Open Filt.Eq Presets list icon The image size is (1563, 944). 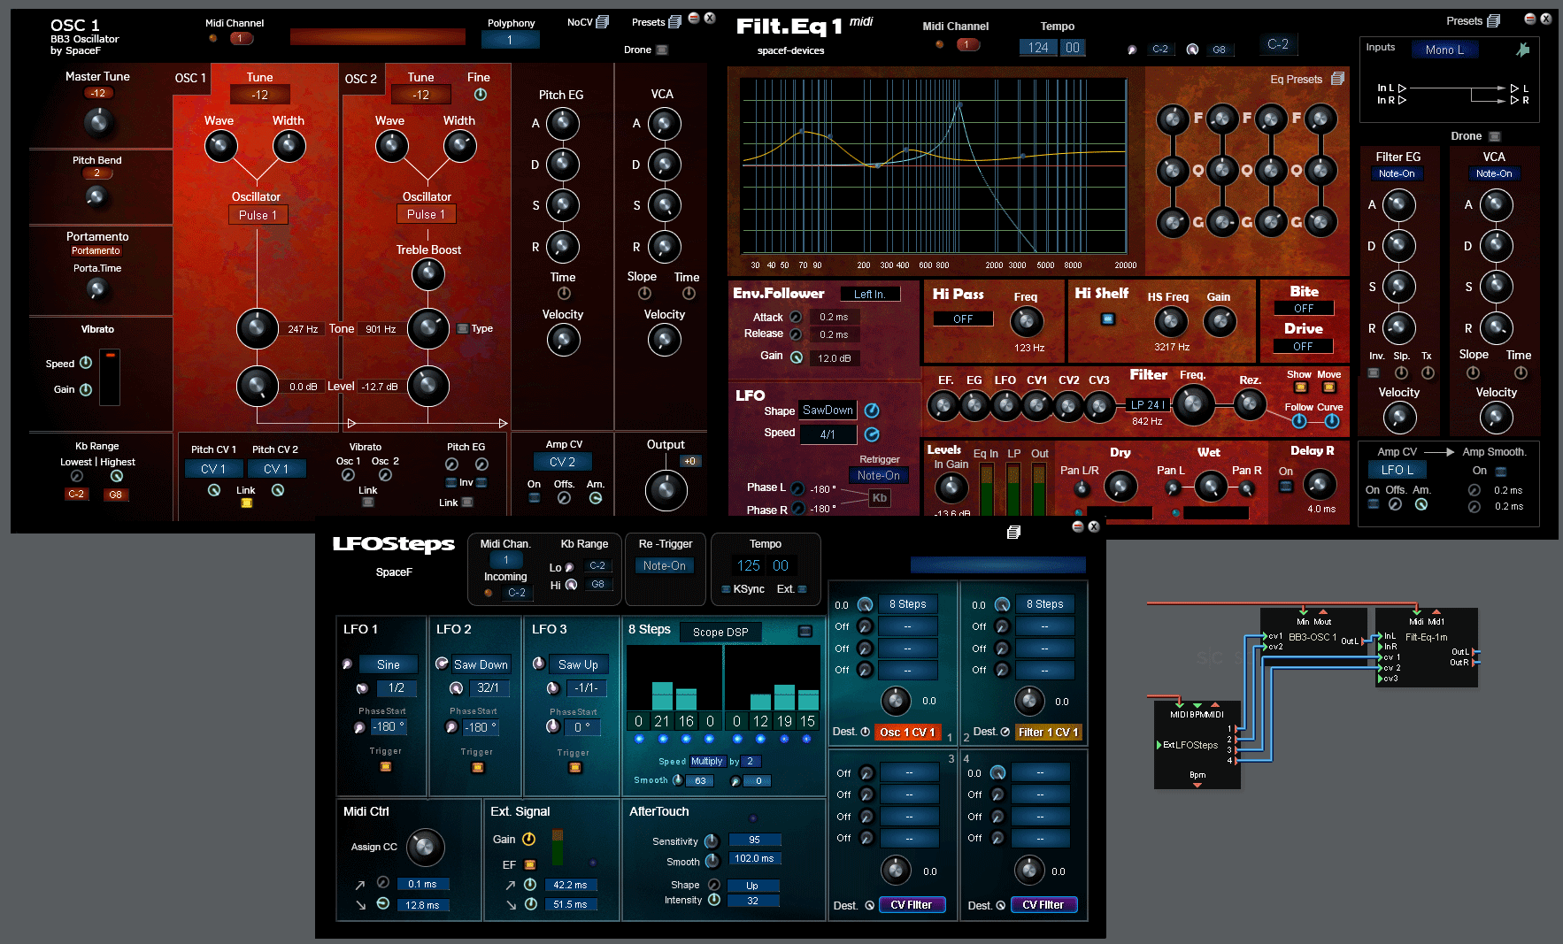tap(1494, 20)
